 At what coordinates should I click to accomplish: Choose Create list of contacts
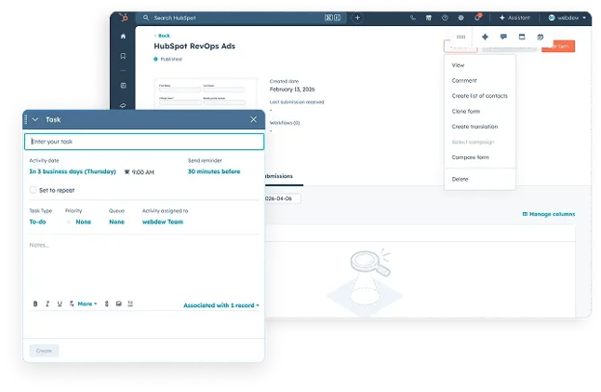[479, 96]
